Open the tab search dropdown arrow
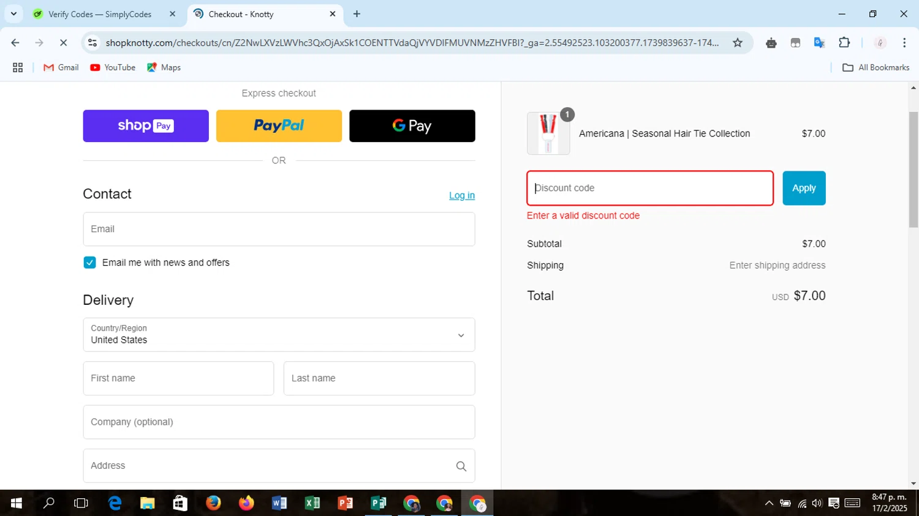 click(x=13, y=13)
